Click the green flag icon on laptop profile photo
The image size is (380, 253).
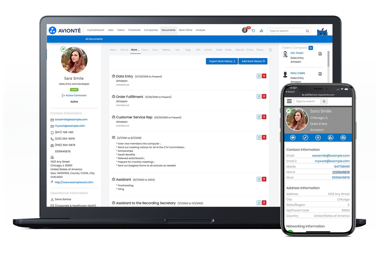click(63, 49)
